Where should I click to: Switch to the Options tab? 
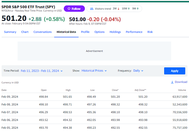tap(100, 32)
